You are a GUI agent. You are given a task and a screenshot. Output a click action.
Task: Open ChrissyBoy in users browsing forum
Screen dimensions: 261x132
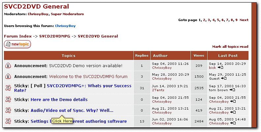pyautogui.click(x=65, y=26)
